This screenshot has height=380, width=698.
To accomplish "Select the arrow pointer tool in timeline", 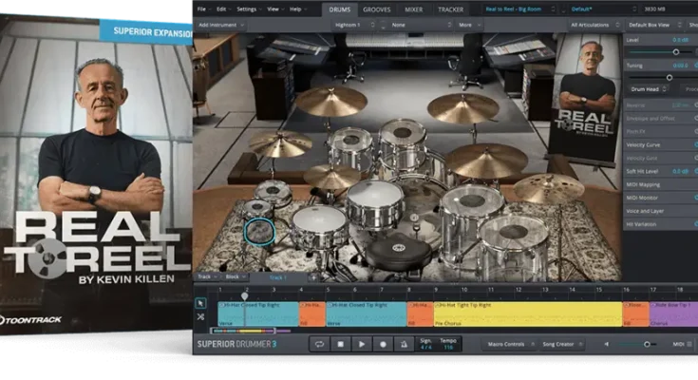I will [200, 303].
